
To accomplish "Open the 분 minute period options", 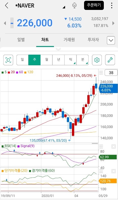I will [x=83, y=60].
